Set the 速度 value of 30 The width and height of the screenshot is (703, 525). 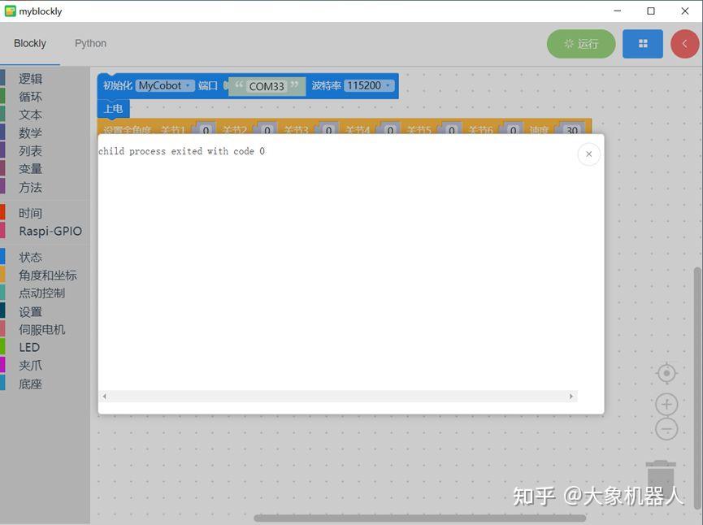[x=571, y=130]
